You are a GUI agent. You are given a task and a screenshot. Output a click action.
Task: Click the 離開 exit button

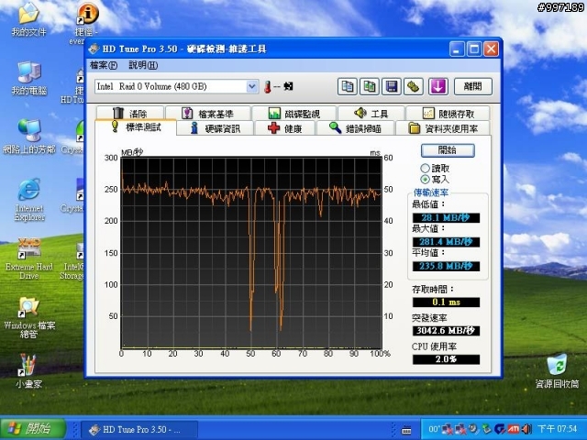[x=473, y=87]
